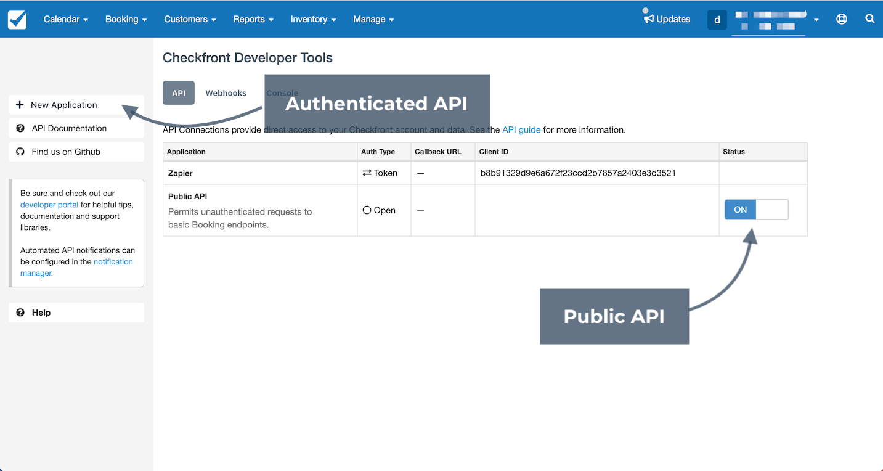Viewport: 883px width, 471px height.
Task: Open API Documentation
Action: coord(76,128)
